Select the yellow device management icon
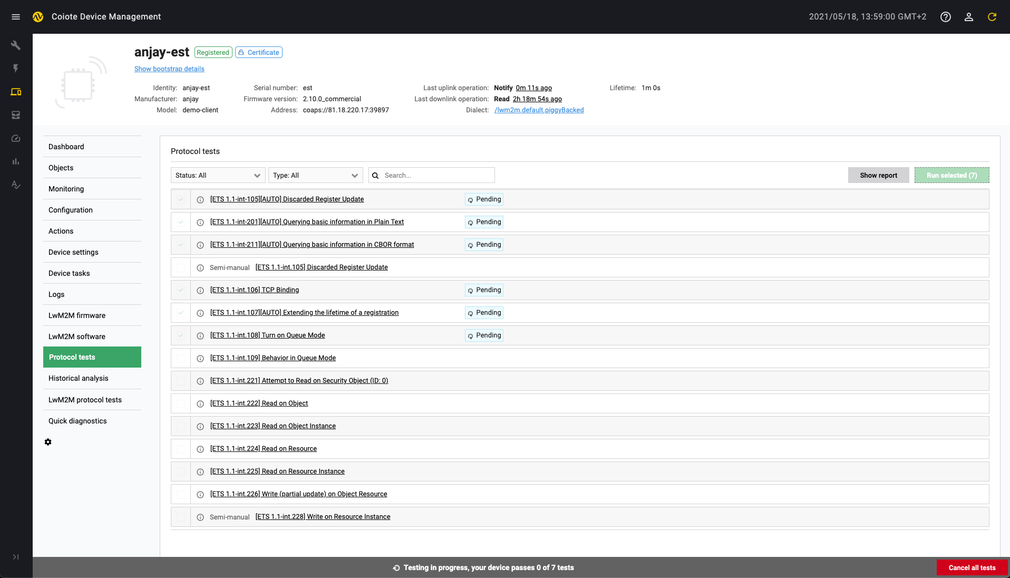 (x=16, y=92)
